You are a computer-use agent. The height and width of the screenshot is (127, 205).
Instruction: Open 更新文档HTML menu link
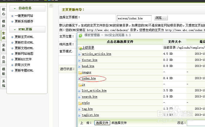pyautogui.click(x=24, y=48)
